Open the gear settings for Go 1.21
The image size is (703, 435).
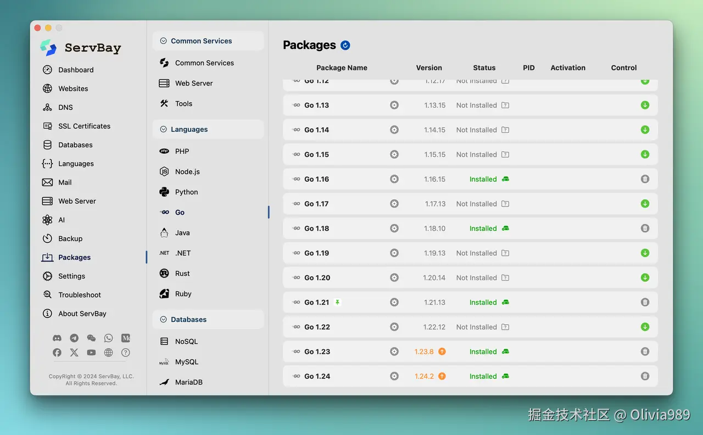(394, 302)
